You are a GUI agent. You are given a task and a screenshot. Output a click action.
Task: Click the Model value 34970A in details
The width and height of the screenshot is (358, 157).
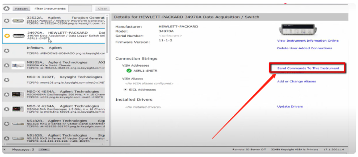(166, 31)
